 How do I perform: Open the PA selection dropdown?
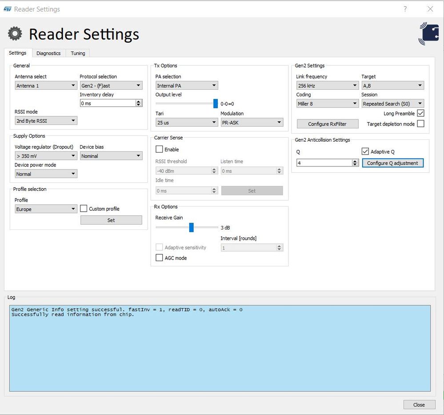pyautogui.click(x=187, y=85)
